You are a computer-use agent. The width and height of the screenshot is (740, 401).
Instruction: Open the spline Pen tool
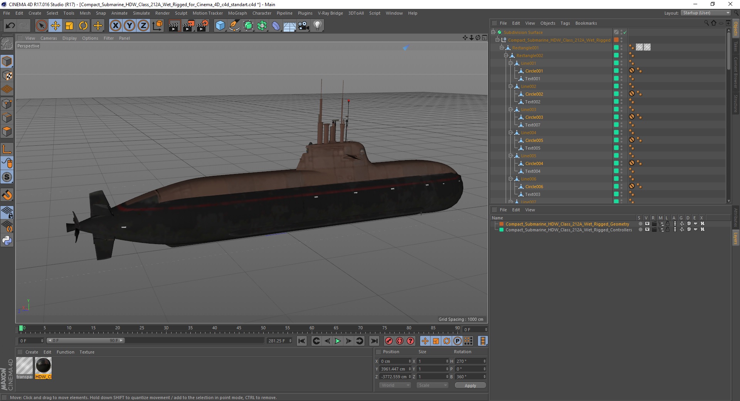[234, 26]
